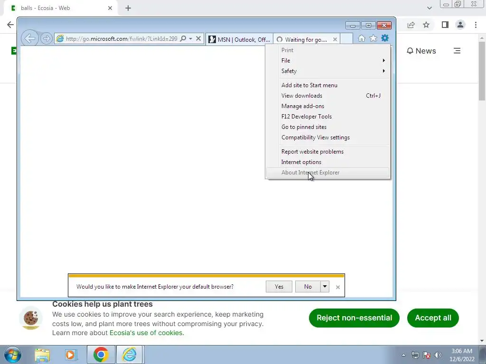Open Ecosia hamburger menu
This screenshot has width=486, height=364.
[457, 51]
